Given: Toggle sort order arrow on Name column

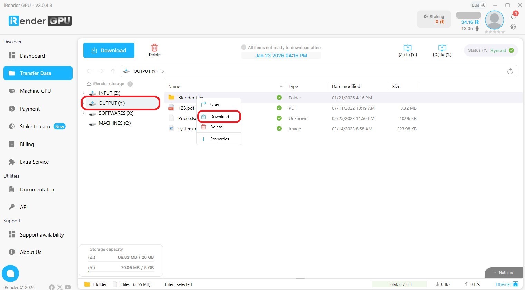Looking at the screenshot, I should 281,86.
